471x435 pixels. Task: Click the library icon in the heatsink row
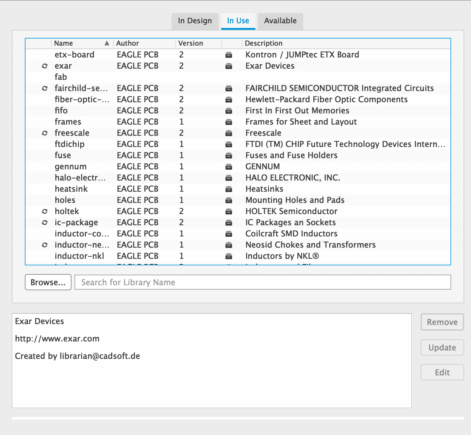[229, 189]
